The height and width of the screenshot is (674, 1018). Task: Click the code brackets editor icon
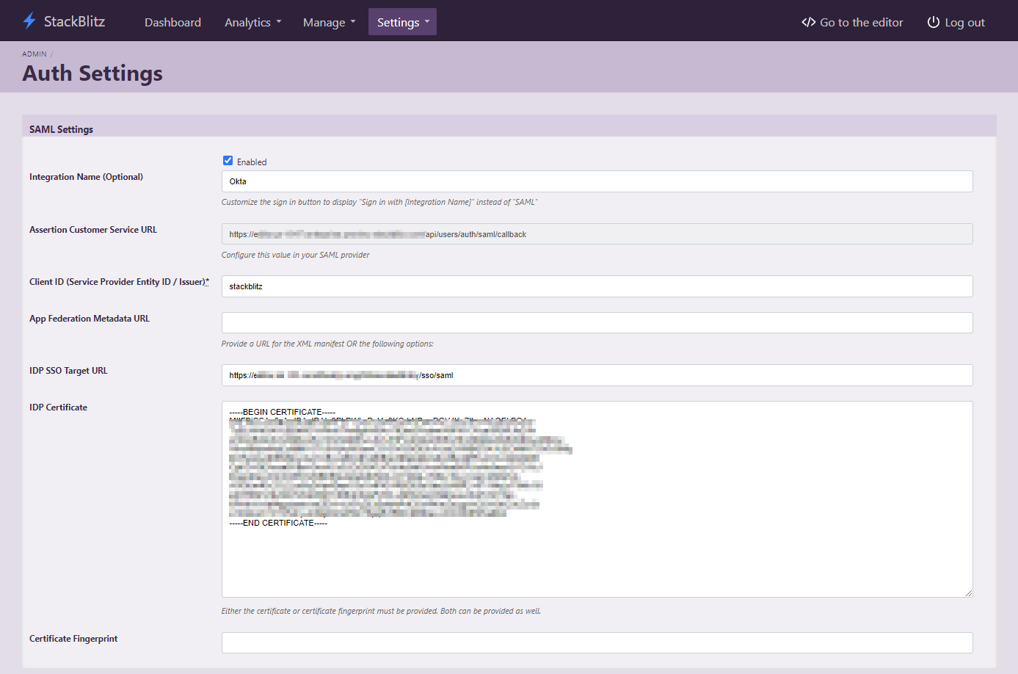(x=808, y=22)
